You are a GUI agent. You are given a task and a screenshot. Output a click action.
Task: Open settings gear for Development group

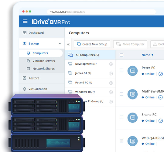(111, 64)
